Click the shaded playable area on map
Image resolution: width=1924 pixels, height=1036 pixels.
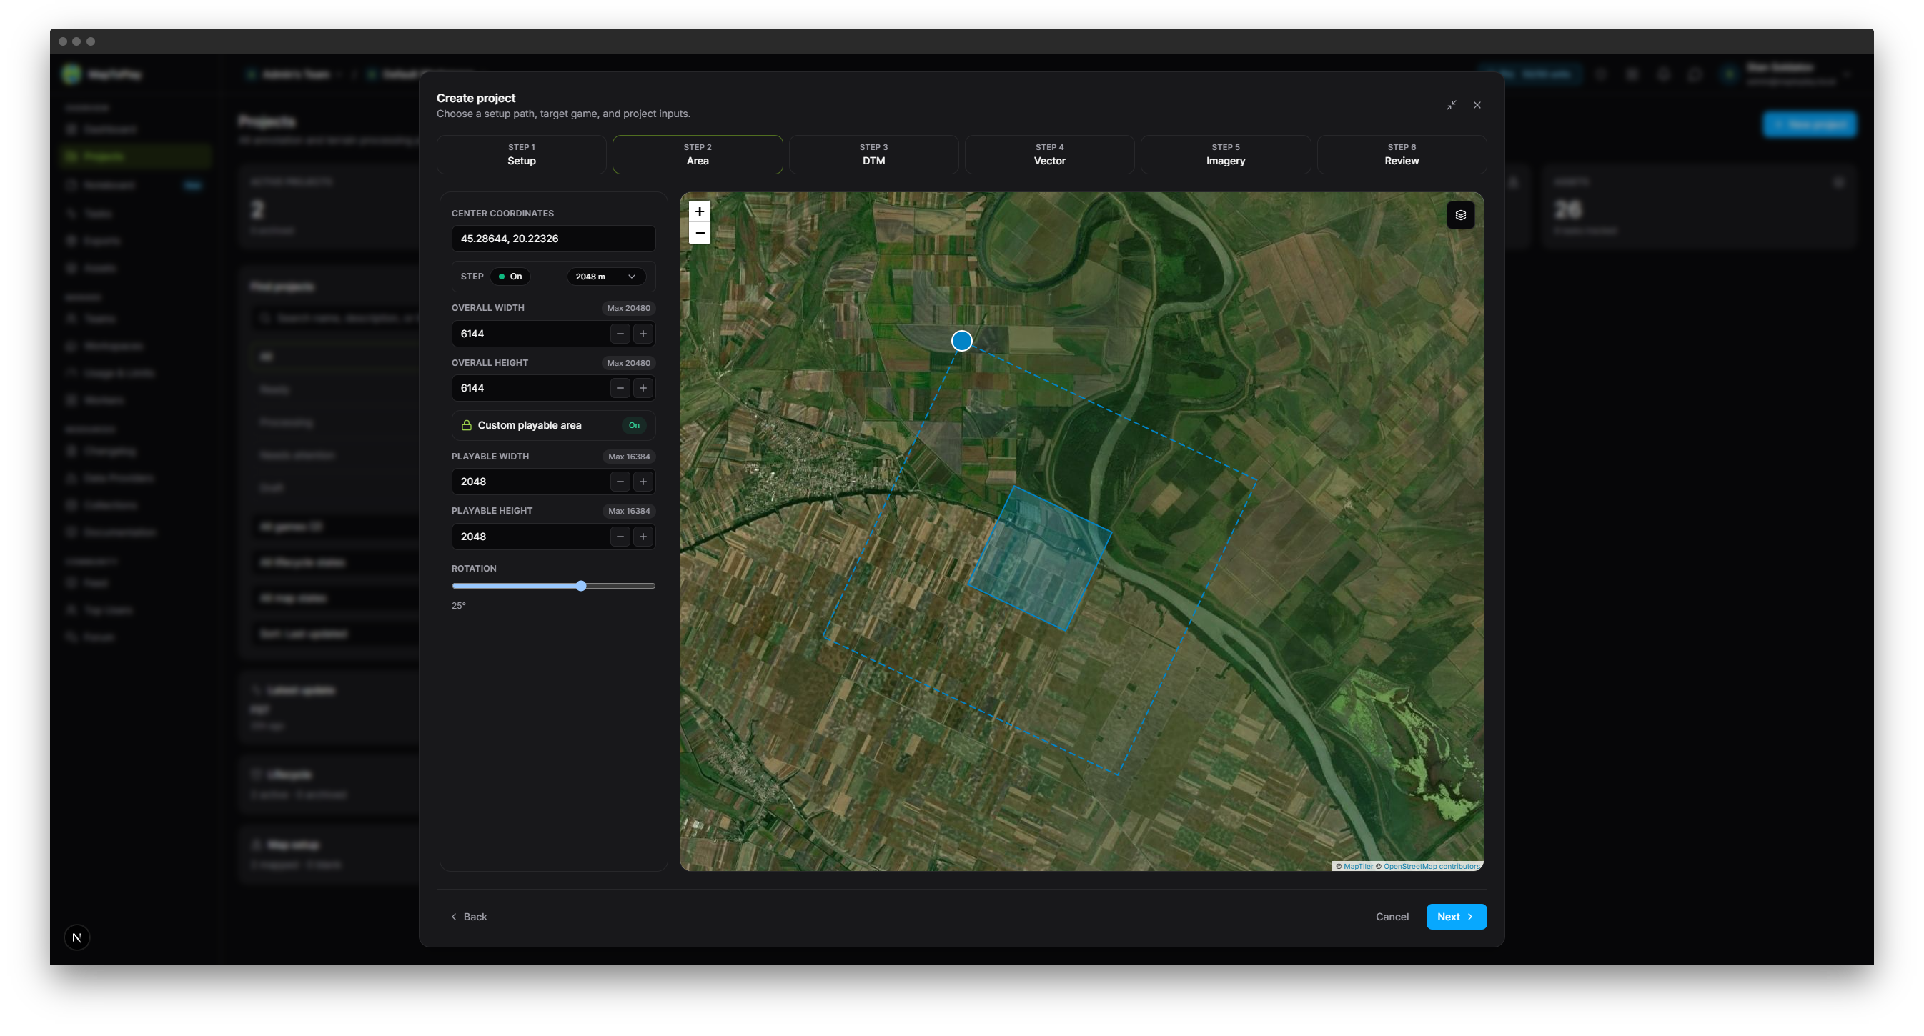point(1040,558)
